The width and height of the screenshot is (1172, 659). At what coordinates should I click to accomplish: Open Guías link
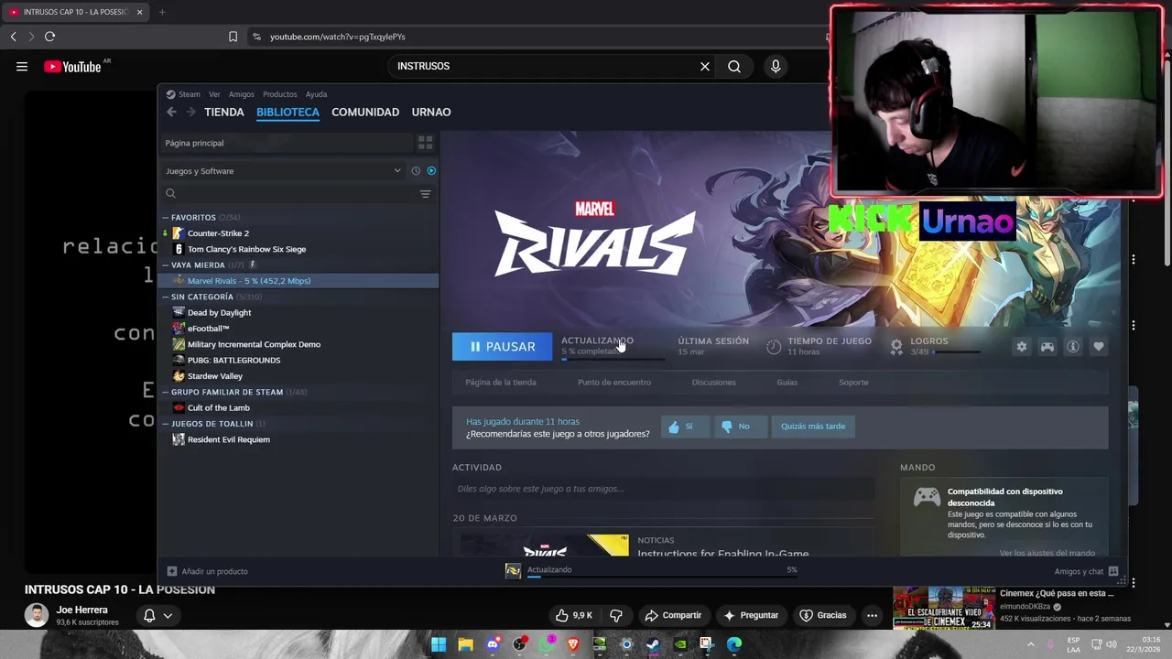click(x=787, y=383)
